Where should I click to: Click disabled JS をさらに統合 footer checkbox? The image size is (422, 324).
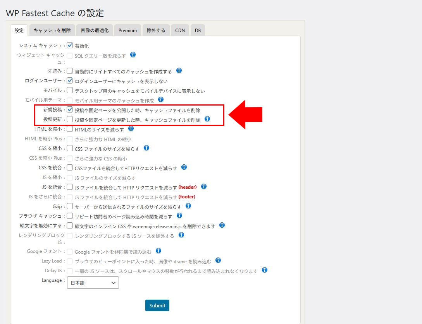(70, 197)
